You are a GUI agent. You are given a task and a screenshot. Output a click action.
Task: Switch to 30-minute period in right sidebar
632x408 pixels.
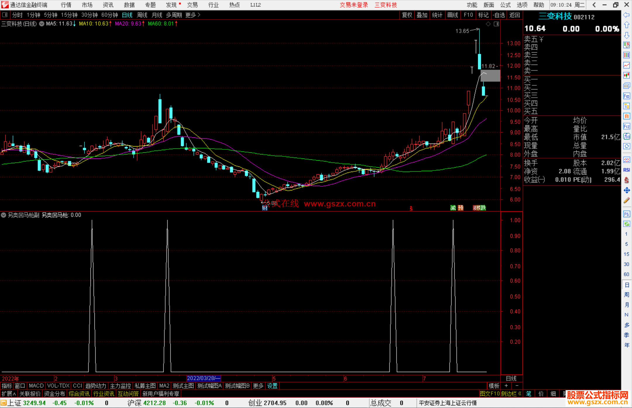pyautogui.click(x=626, y=264)
